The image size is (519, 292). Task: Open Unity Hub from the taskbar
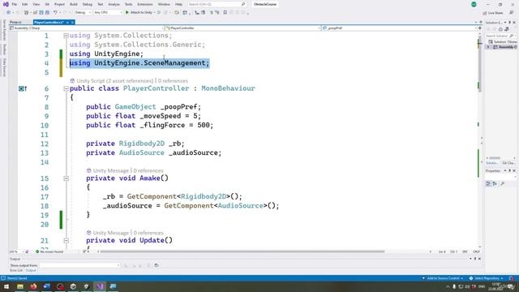click(73, 286)
